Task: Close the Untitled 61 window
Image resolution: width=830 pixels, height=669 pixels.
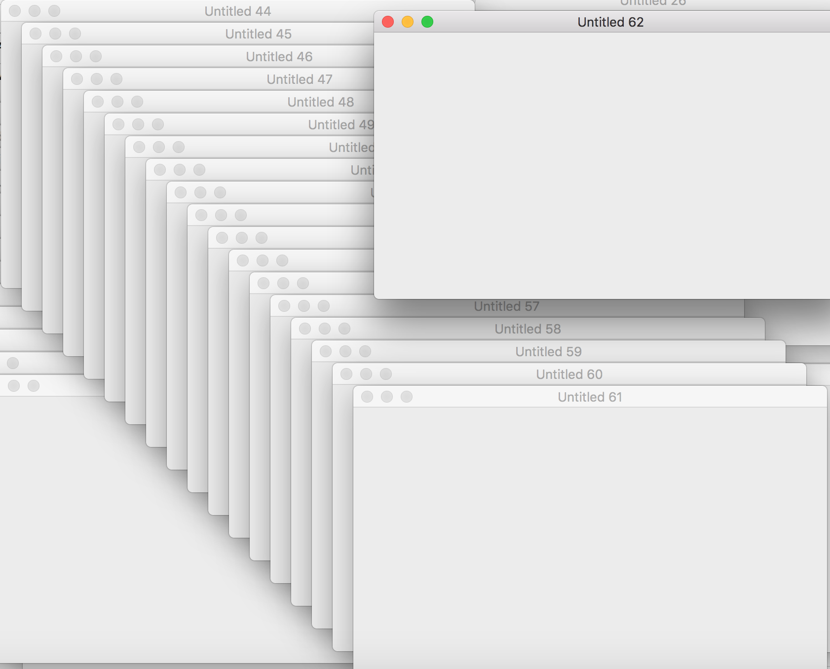Action: (x=367, y=397)
